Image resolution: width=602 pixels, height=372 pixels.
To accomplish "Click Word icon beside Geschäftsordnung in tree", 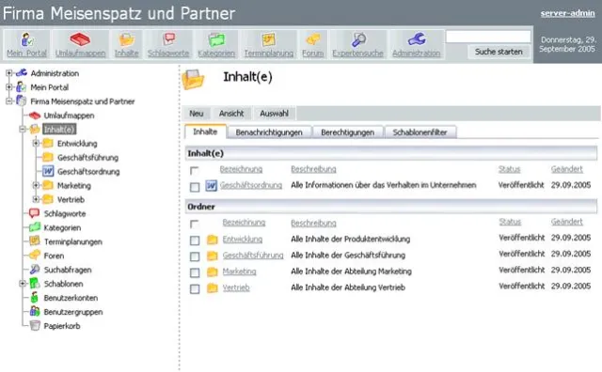I will (48, 171).
